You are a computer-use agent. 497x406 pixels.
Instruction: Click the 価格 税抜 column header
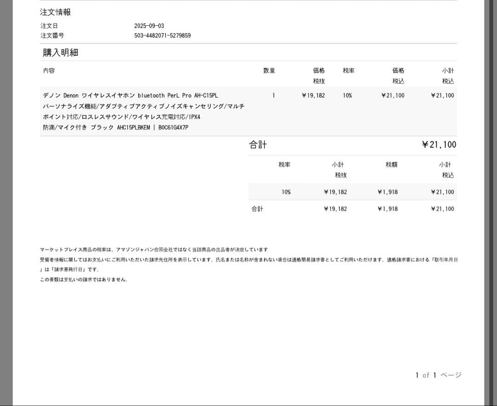(318, 76)
